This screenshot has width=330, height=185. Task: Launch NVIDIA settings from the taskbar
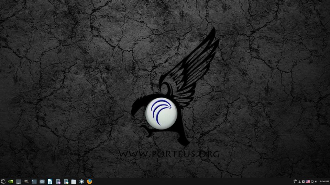10,182
